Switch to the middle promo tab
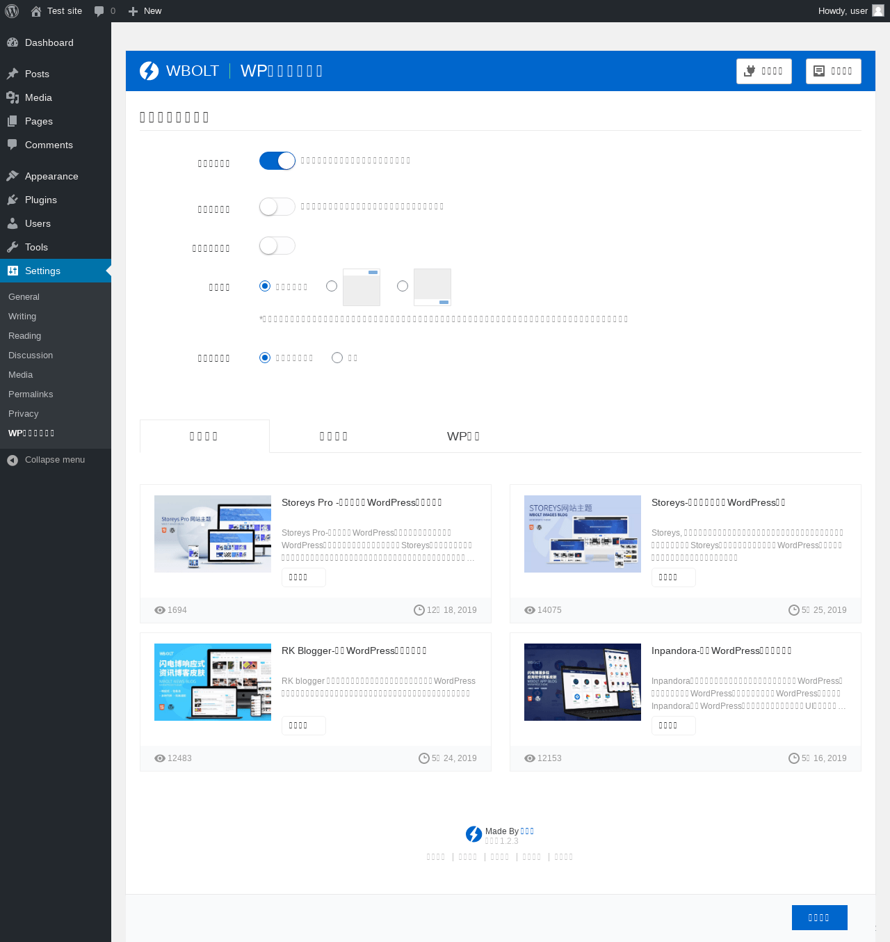The width and height of the screenshot is (890, 942). [x=334, y=436]
